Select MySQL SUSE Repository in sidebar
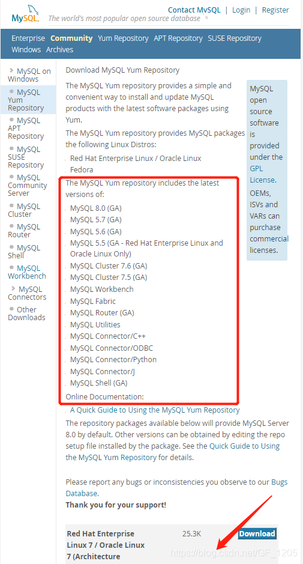This screenshot has height=564, width=303. 26,157
